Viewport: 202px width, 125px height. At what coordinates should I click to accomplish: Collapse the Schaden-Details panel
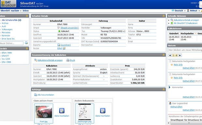tap(164, 16)
